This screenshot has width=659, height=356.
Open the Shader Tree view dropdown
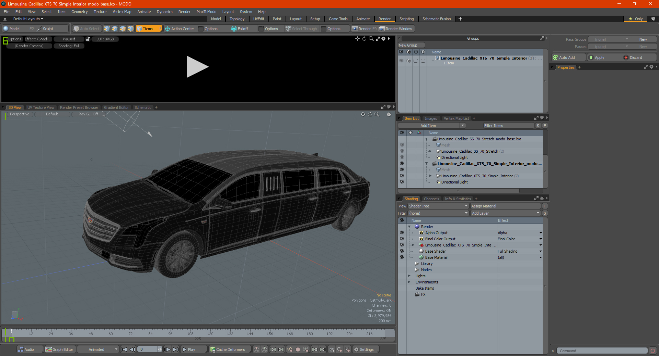pyautogui.click(x=438, y=206)
